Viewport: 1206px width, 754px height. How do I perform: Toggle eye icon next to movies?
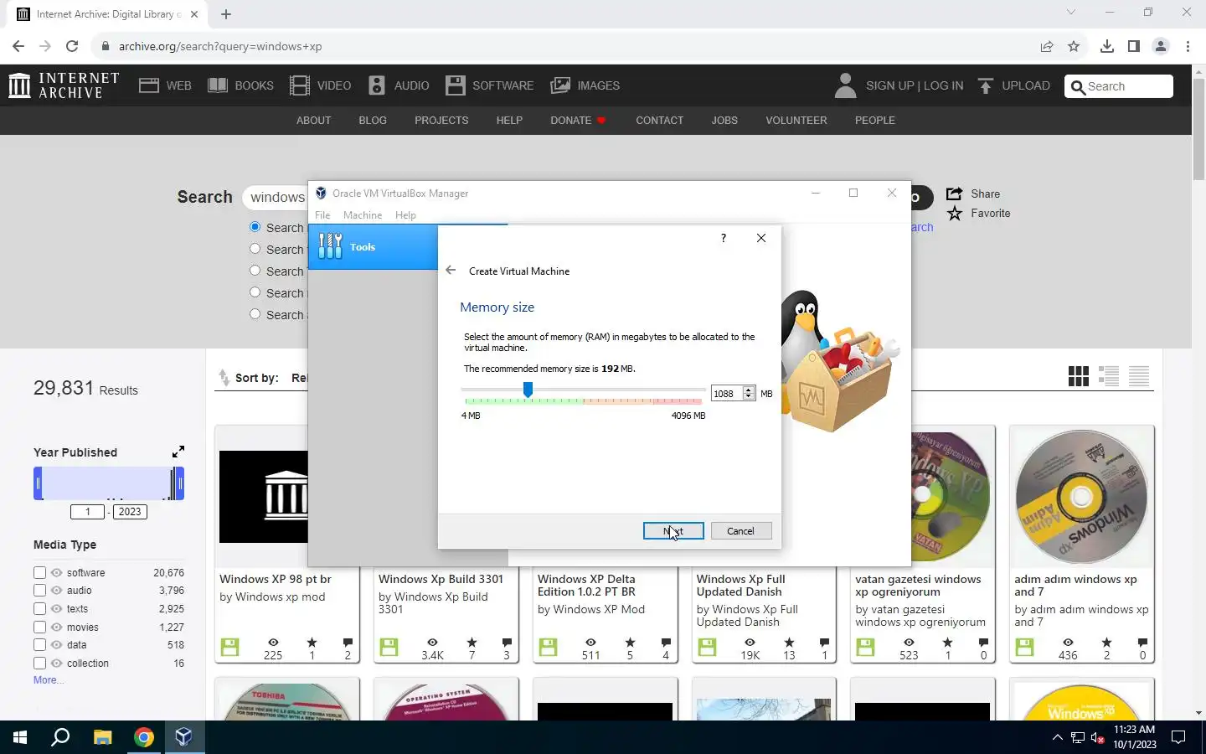click(x=56, y=627)
